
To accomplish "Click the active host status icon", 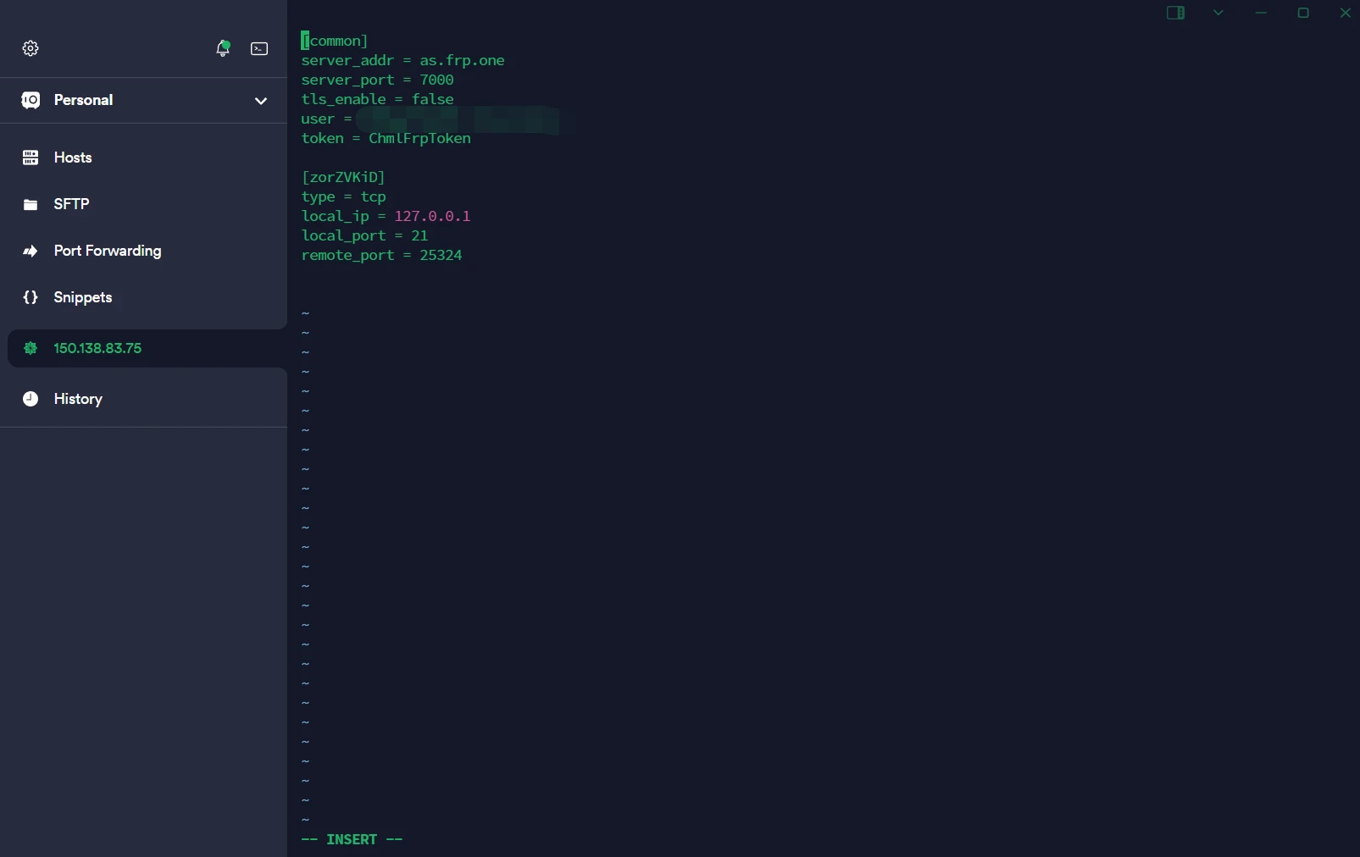I will tap(31, 348).
